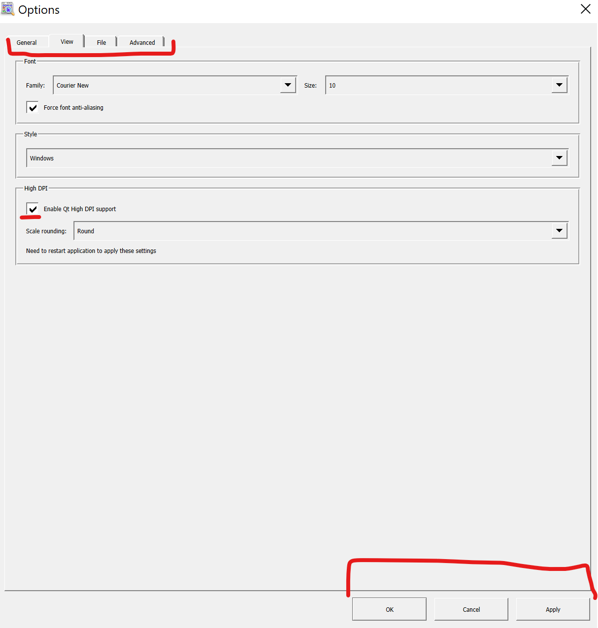This screenshot has height=628, width=598.
Task: Click the restart application notice text
Action: 91,251
